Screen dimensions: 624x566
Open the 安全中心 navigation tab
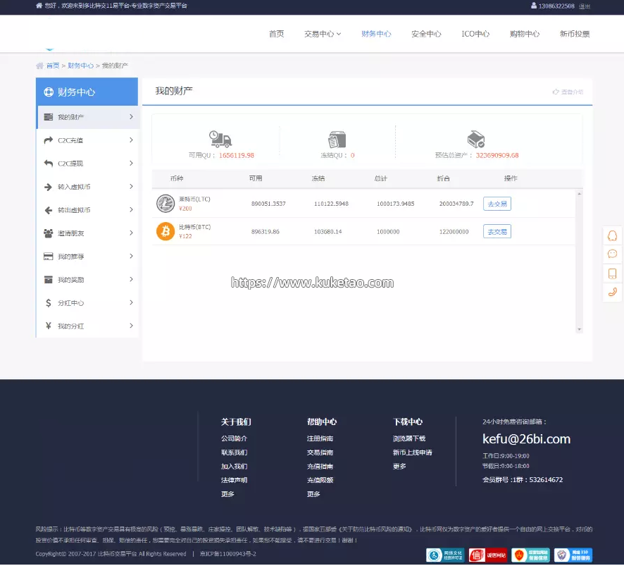pos(426,34)
